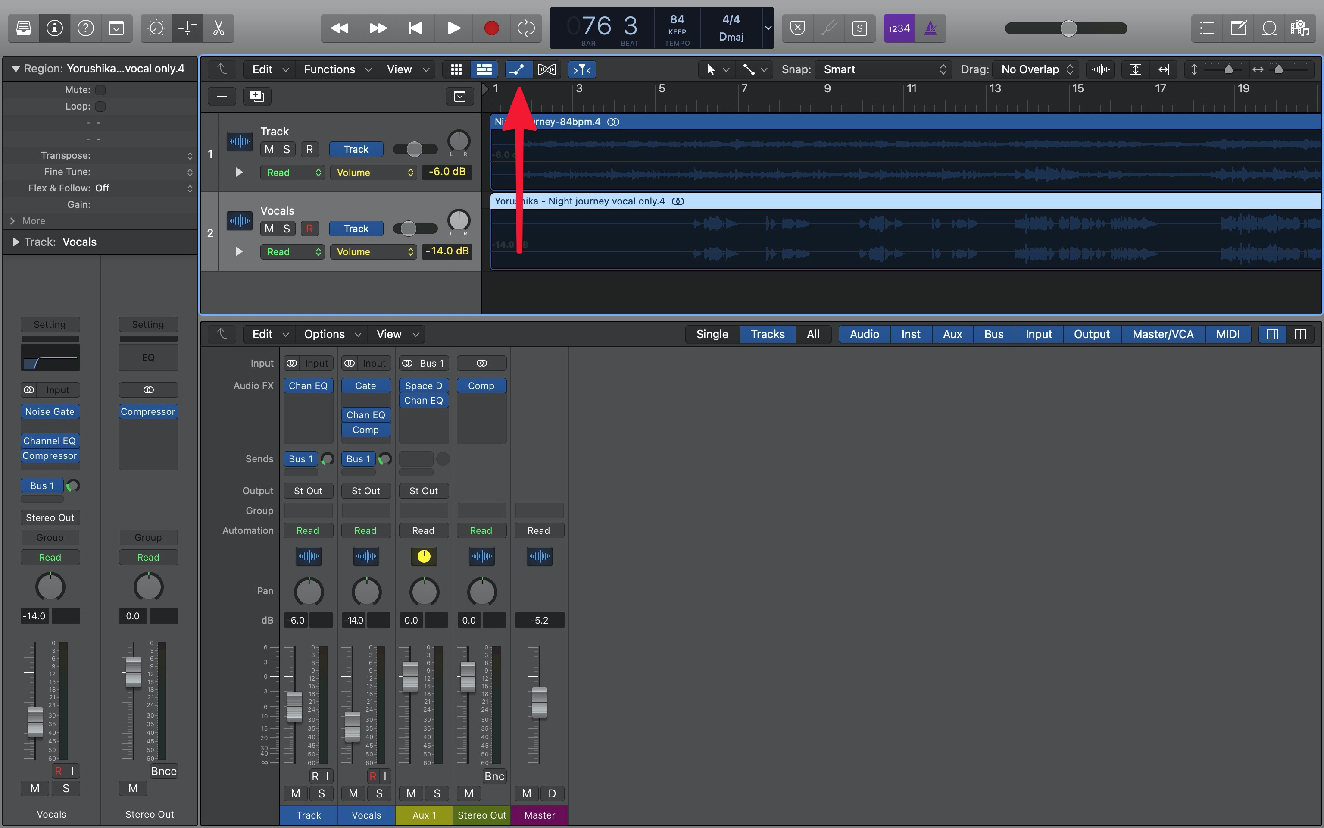Mute the Vocals track header
Screen dimensions: 1324x828
(x=269, y=229)
